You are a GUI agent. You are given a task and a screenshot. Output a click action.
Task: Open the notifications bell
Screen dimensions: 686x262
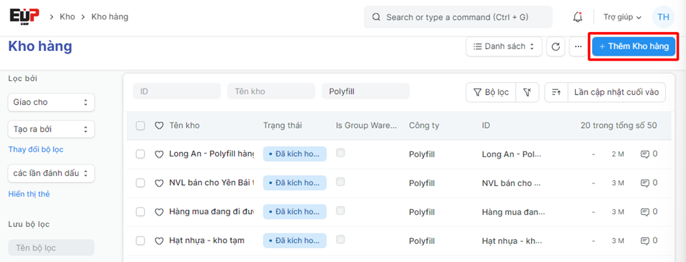click(577, 17)
